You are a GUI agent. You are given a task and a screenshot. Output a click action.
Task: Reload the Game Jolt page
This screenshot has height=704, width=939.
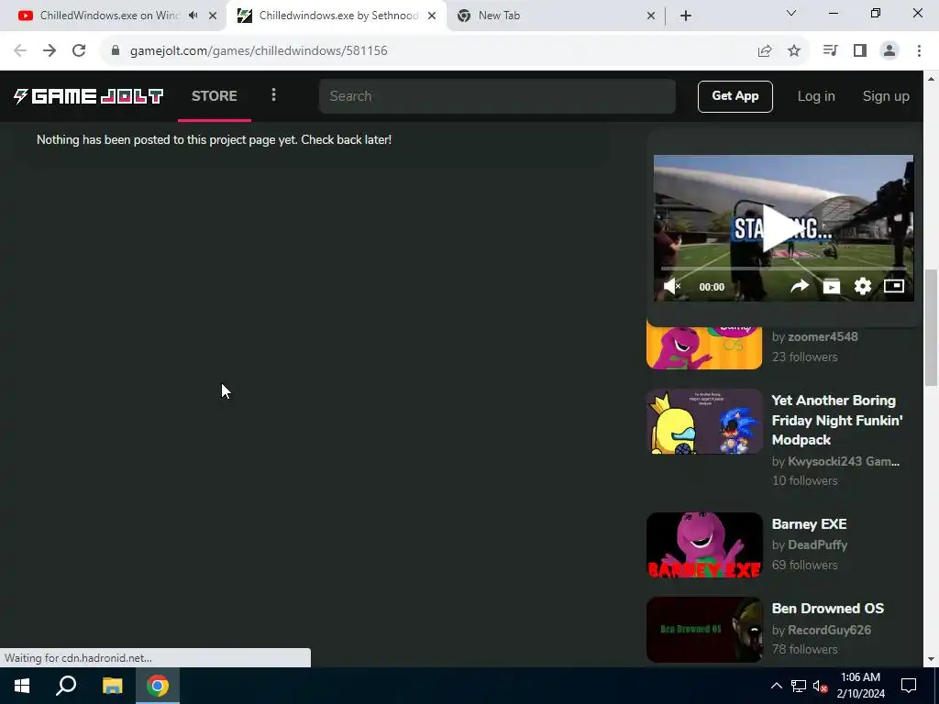79,51
